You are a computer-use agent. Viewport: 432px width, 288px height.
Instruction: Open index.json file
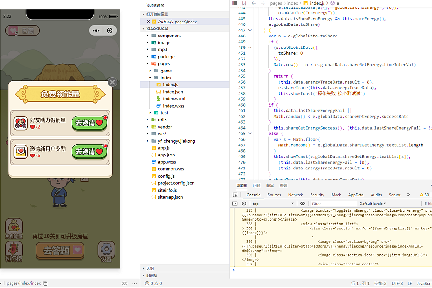[x=185, y=92]
